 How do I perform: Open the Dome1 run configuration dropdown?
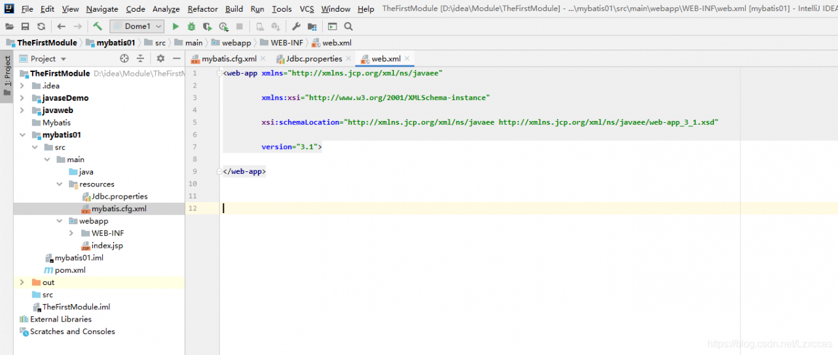tap(137, 27)
